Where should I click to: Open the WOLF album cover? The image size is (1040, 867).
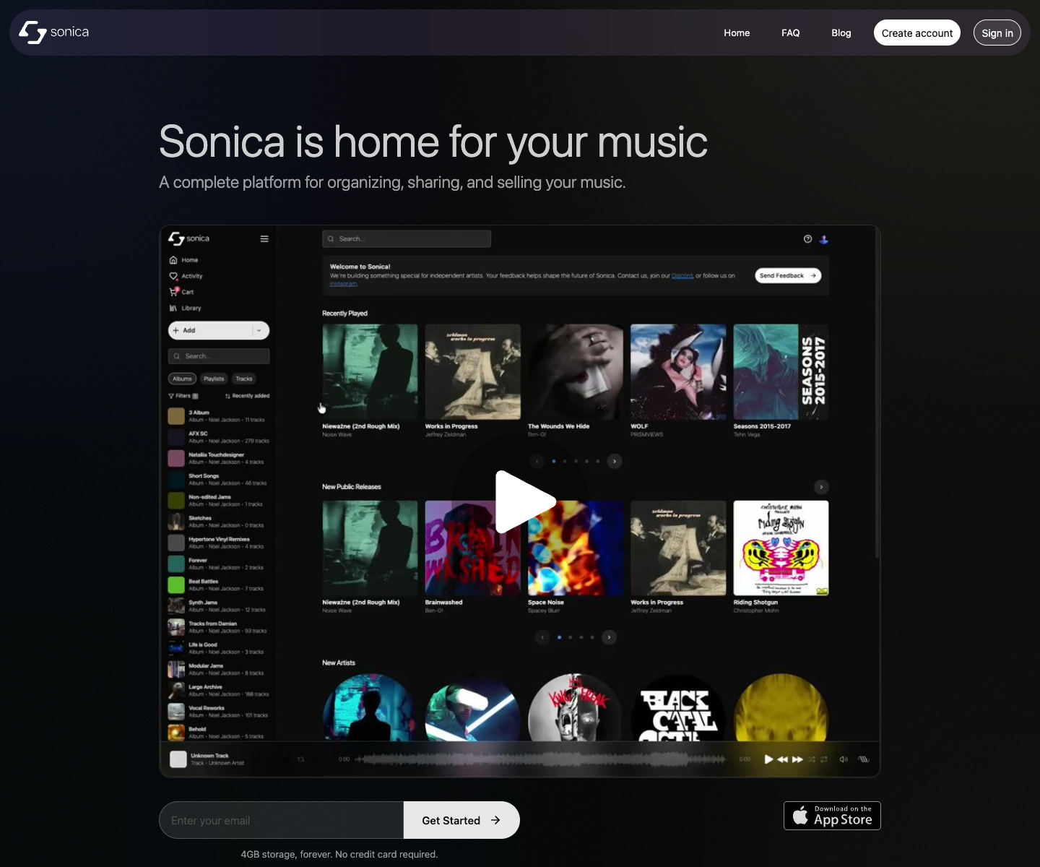[678, 371]
